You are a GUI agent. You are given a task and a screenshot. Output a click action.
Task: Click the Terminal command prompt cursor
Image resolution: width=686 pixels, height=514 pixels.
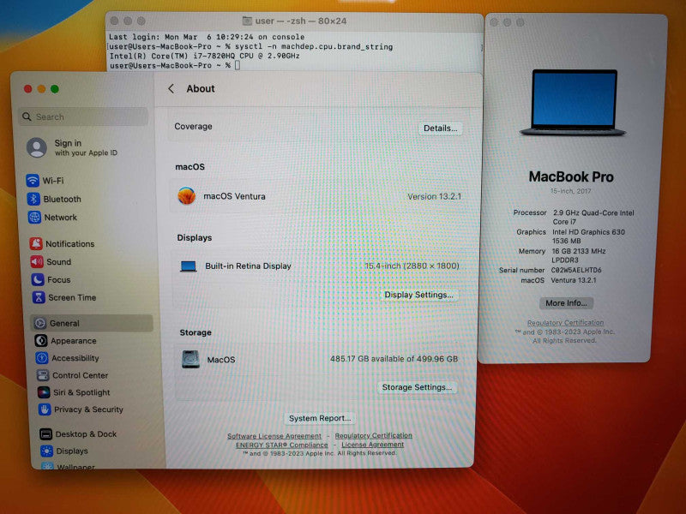coord(238,65)
